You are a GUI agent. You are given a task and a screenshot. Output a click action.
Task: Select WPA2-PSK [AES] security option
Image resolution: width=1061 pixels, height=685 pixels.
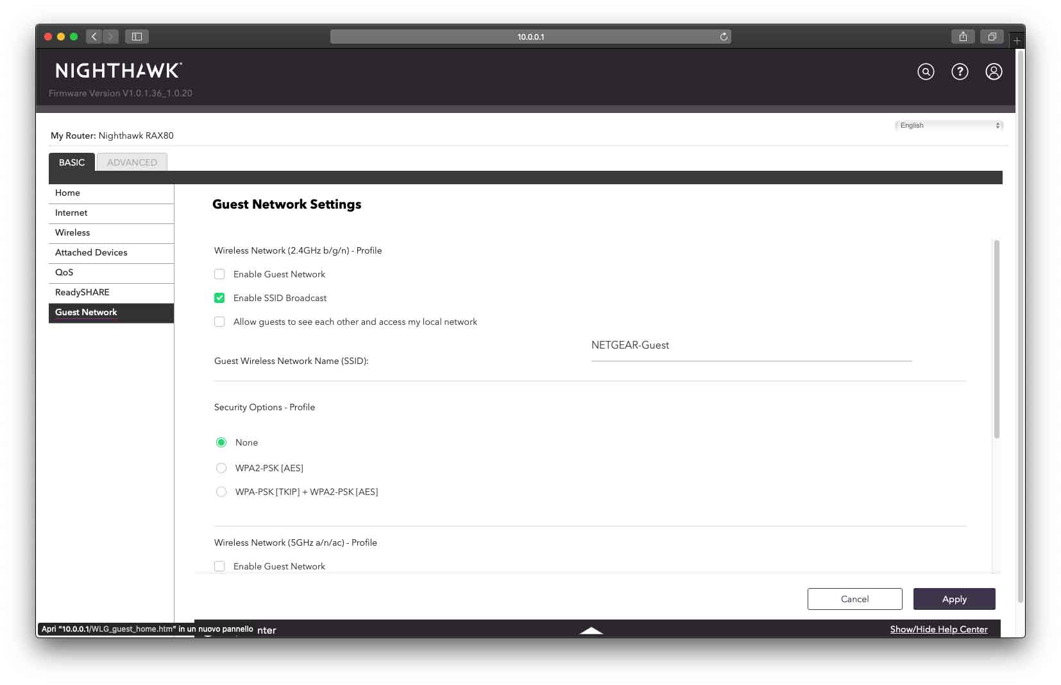(x=221, y=468)
